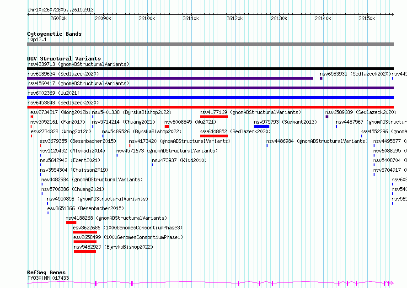
Task: Select red bar under nsv4188268
Action: (71, 223)
